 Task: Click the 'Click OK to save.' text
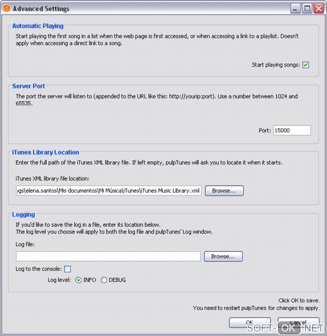pos(299,300)
